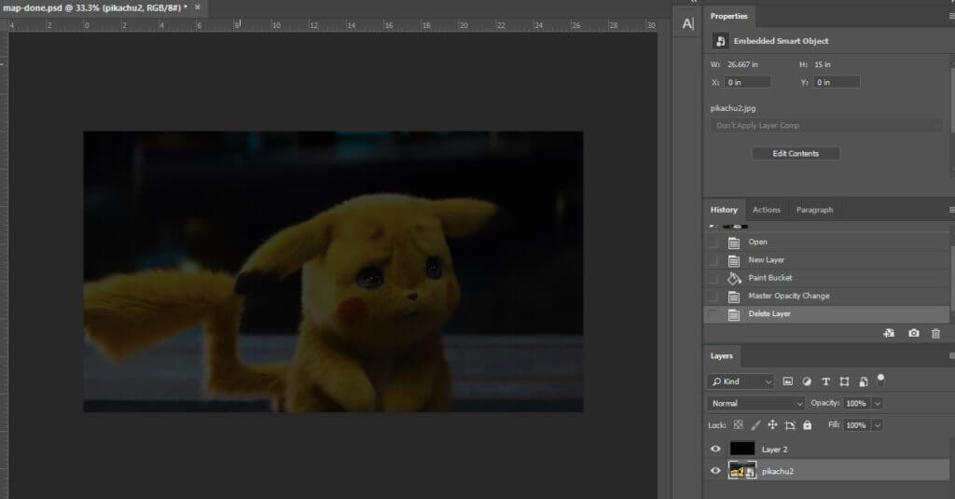
Task: Open the Opacity slider dropdown arrow
Action: click(x=878, y=403)
